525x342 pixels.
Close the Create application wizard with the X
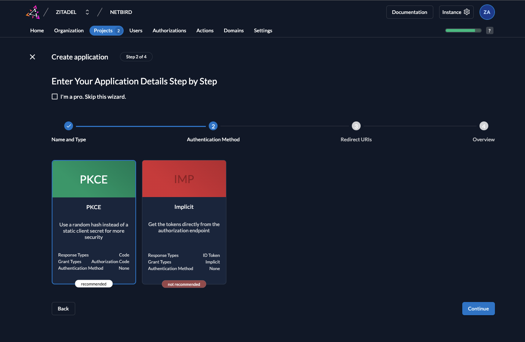coord(32,57)
